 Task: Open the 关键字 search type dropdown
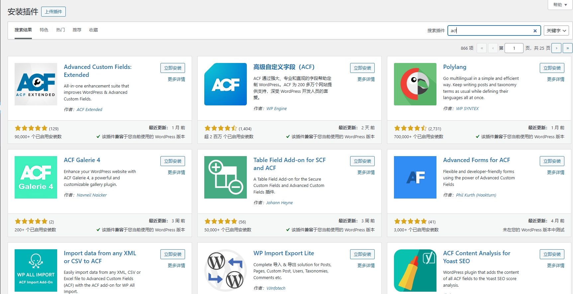(x=556, y=30)
